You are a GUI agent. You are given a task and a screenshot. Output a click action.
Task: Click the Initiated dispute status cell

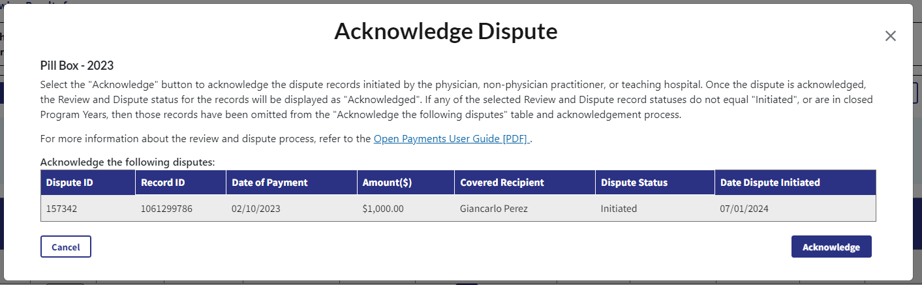(619, 209)
